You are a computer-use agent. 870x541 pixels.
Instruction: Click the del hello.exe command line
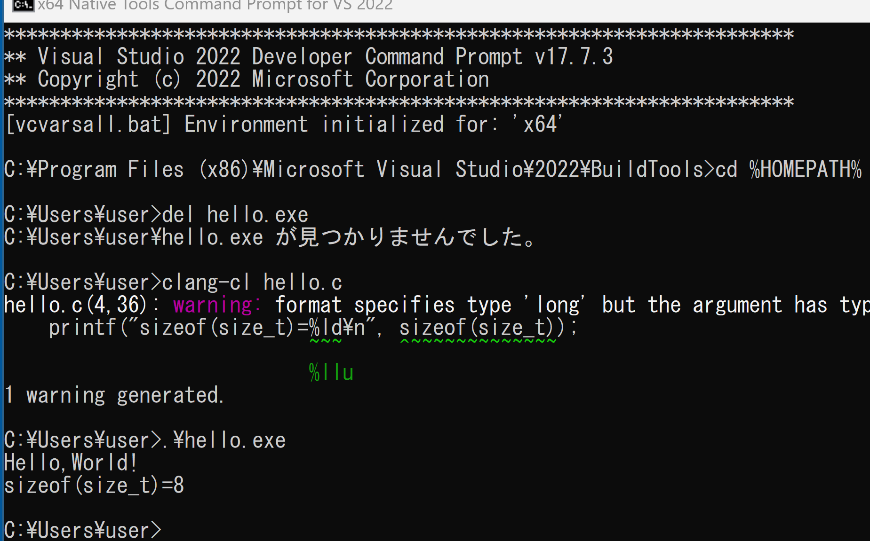click(x=156, y=215)
